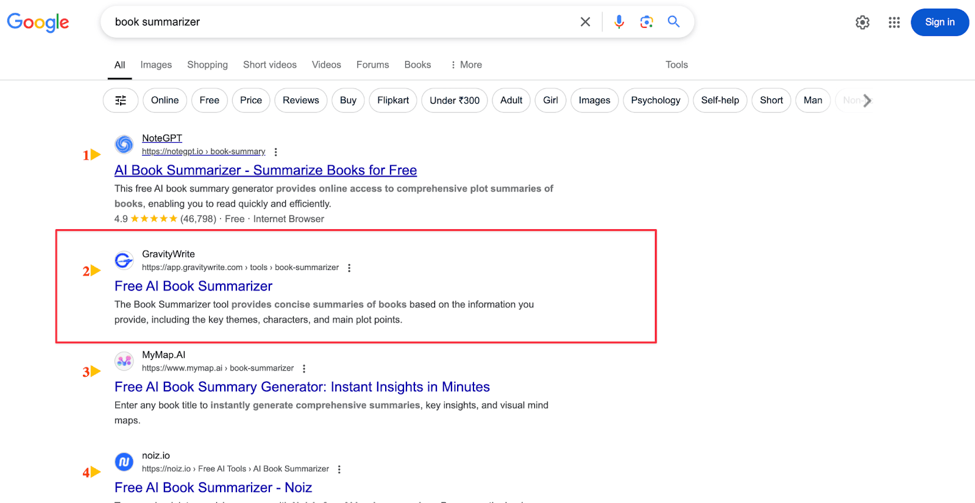Image resolution: width=975 pixels, height=503 pixels.
Task: Click the noiz.io site name
Action: tap(156, 455)
